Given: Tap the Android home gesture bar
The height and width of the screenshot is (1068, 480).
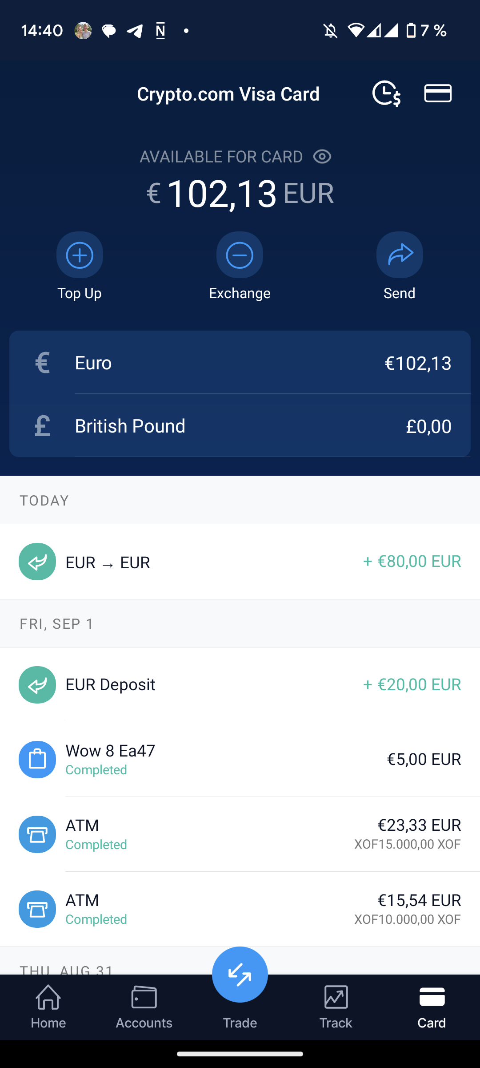Looking at the screenshot, I should point(240,1054).
